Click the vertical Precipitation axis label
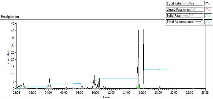The width and height of the screenshot is (213, 99). [8, 56]
